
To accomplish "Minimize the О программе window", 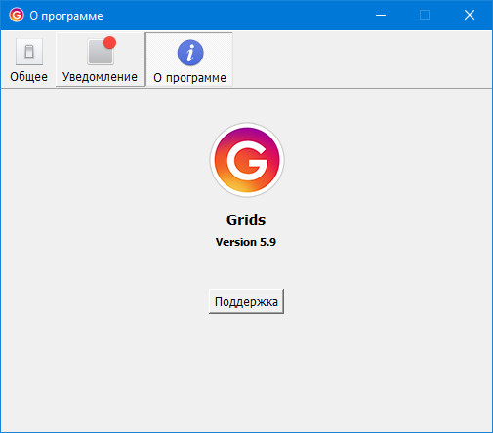I will [381, 15].
